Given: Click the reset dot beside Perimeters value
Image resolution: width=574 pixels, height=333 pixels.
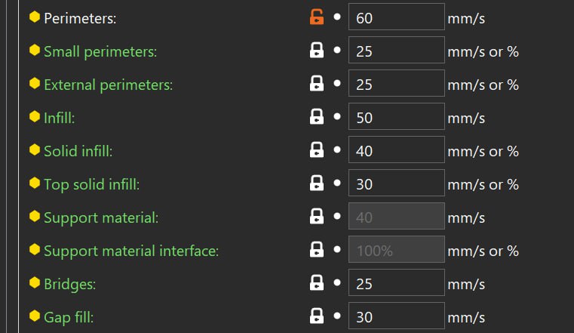Looking at the screenshot, I should pyautogui.click(x=337, y=17).
